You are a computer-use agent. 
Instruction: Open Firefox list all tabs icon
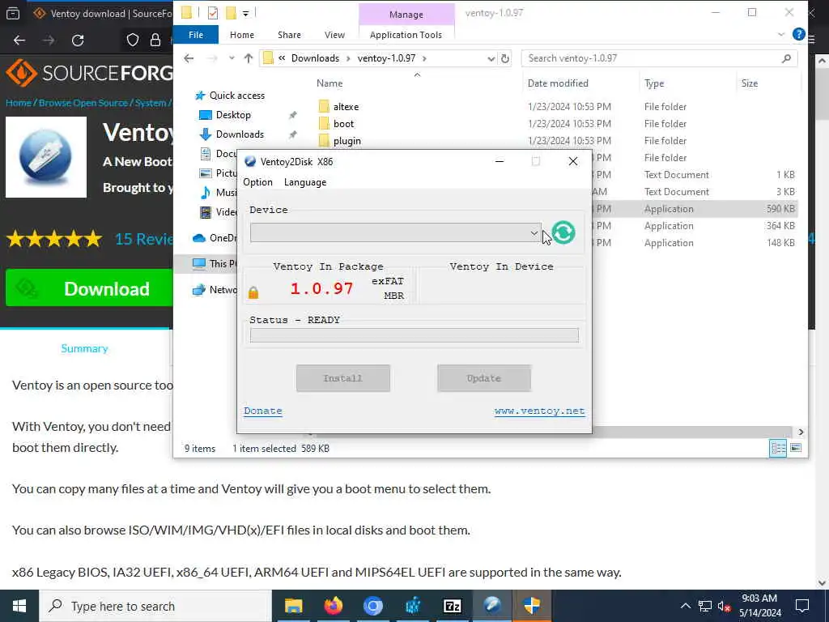pos(13,14)
